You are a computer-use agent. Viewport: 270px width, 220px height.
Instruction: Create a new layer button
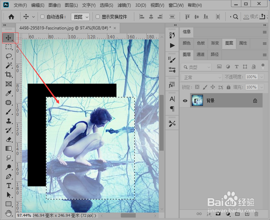coord(247,214)
